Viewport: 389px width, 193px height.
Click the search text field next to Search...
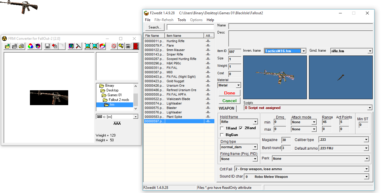coord(190,27)
